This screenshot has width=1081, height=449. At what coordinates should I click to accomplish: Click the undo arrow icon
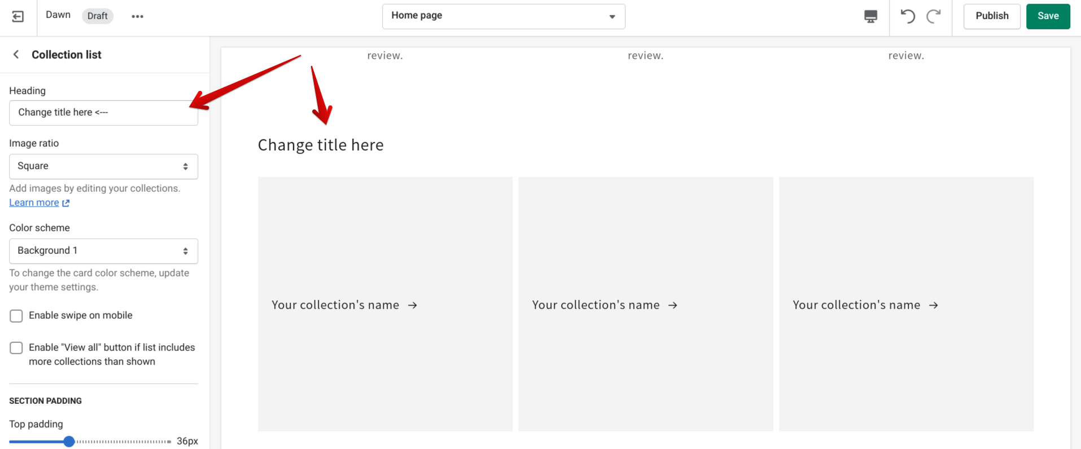coord(908,16)
